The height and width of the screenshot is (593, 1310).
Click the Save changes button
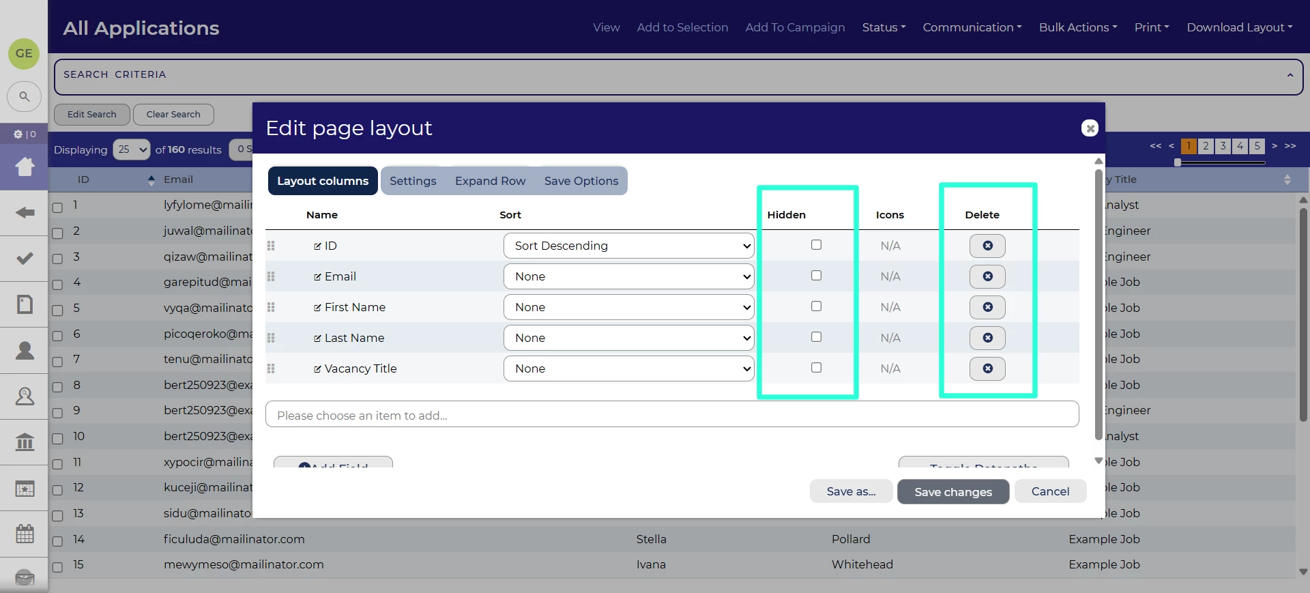(953, 492)
